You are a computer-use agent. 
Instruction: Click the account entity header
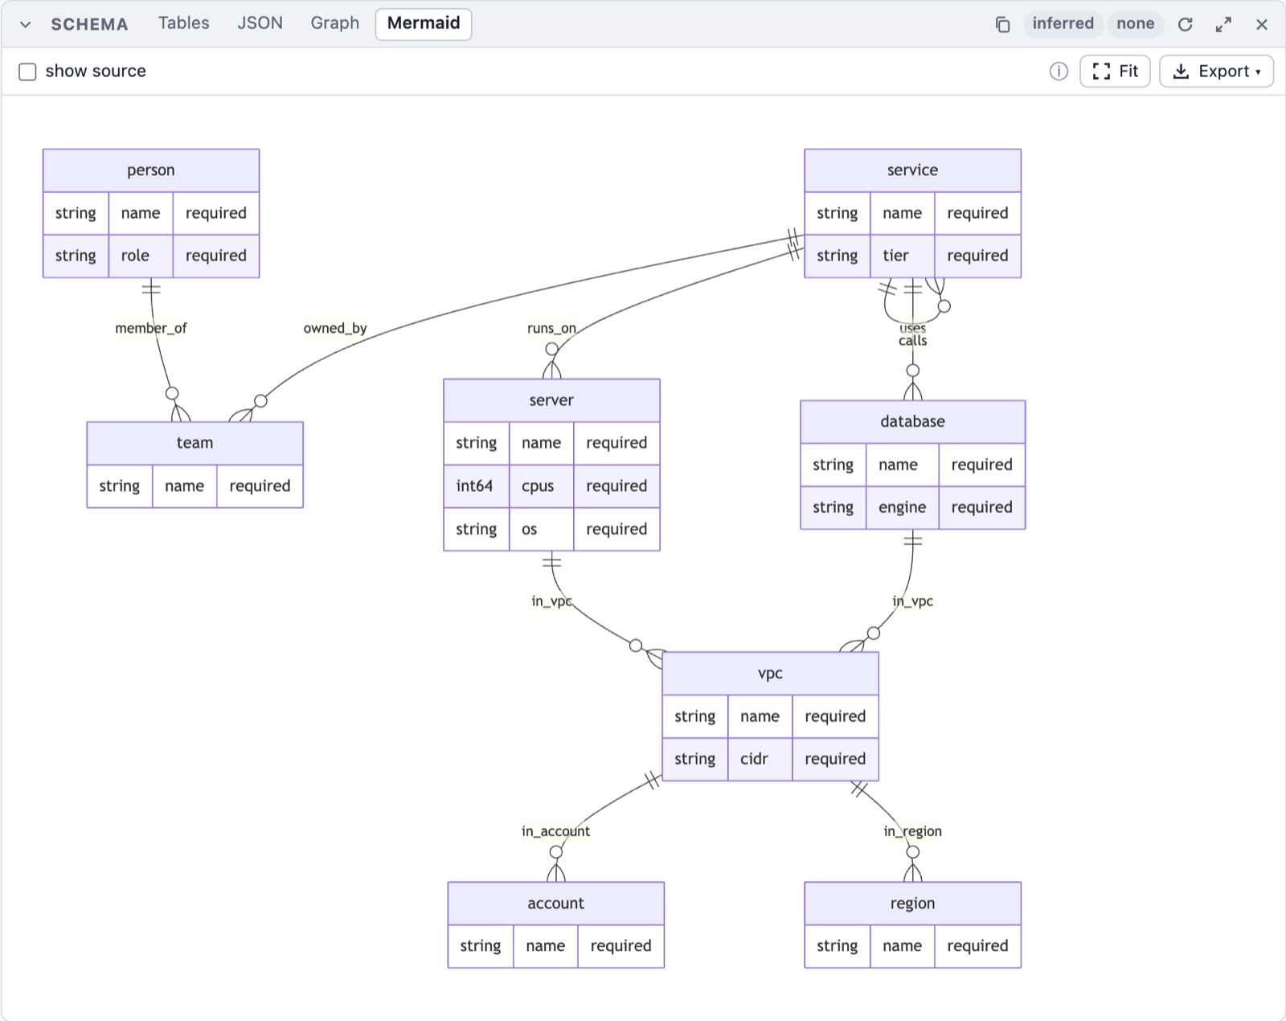(555, 904)
